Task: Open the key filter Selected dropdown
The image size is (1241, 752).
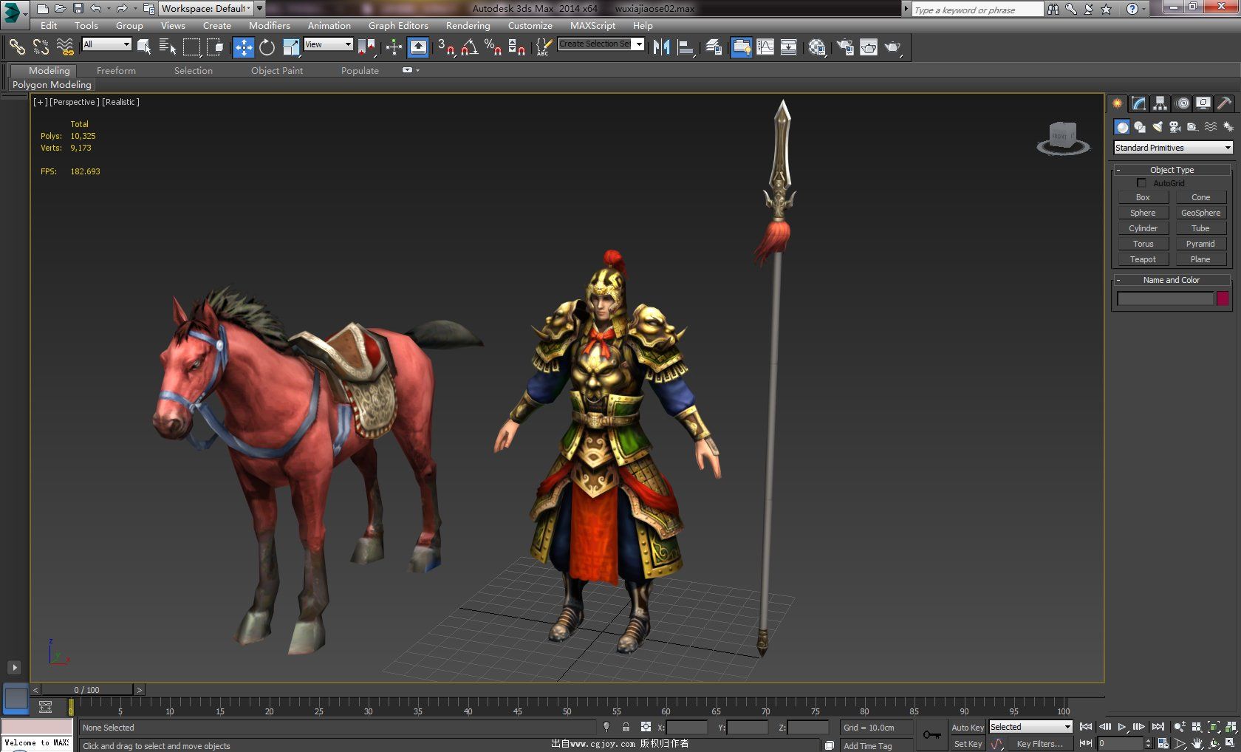Action: pos(1030,727)
